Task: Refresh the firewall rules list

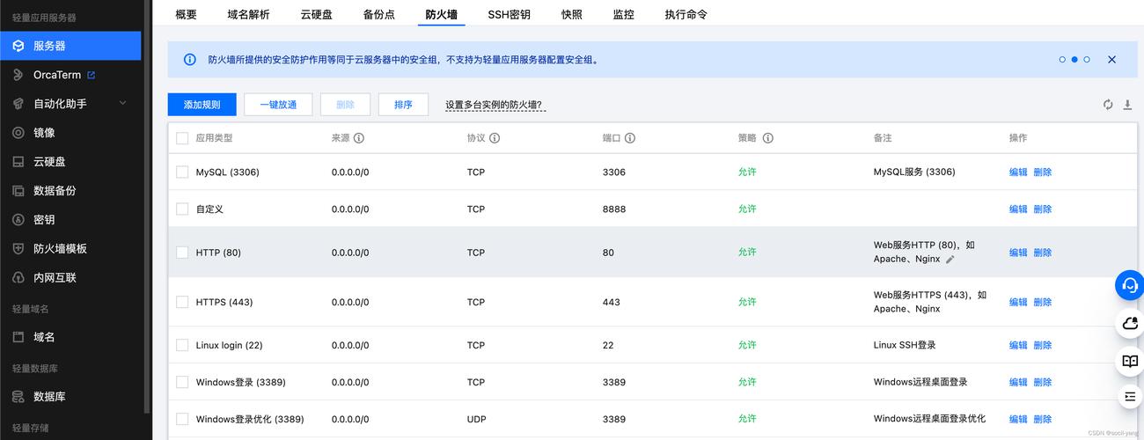Action: [1108, 105]
